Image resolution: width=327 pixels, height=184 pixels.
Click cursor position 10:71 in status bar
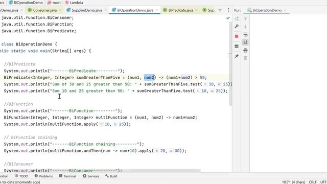(293, 182)
